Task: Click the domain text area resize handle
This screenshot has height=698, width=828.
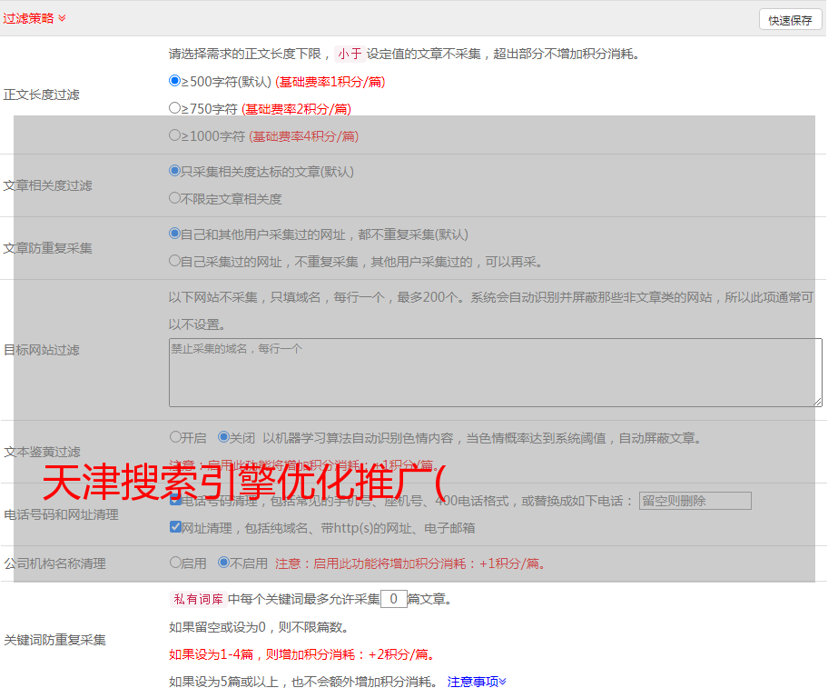Action: click(x=817, y=401)
